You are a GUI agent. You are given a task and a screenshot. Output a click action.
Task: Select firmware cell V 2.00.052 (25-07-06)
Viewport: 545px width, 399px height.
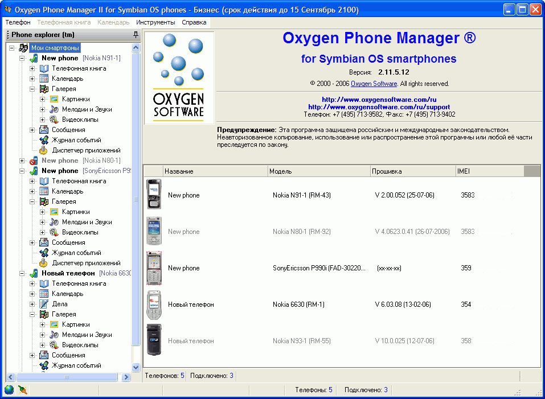click(x=404, y=195)
